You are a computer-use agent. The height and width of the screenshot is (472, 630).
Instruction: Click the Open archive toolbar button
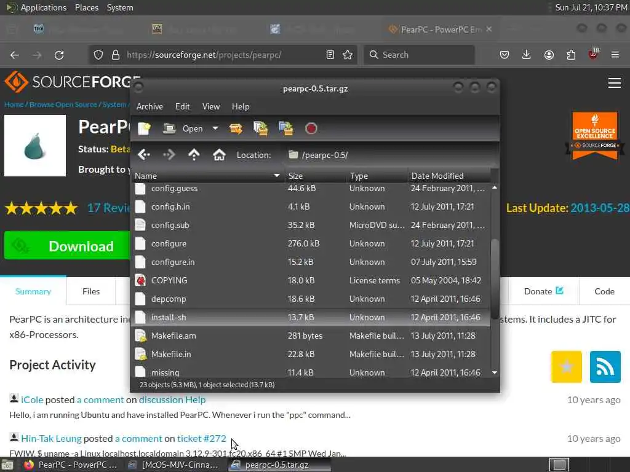(x=183, y=128)
